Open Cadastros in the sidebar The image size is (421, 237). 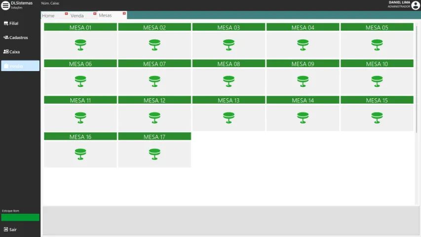pos(18,38)
